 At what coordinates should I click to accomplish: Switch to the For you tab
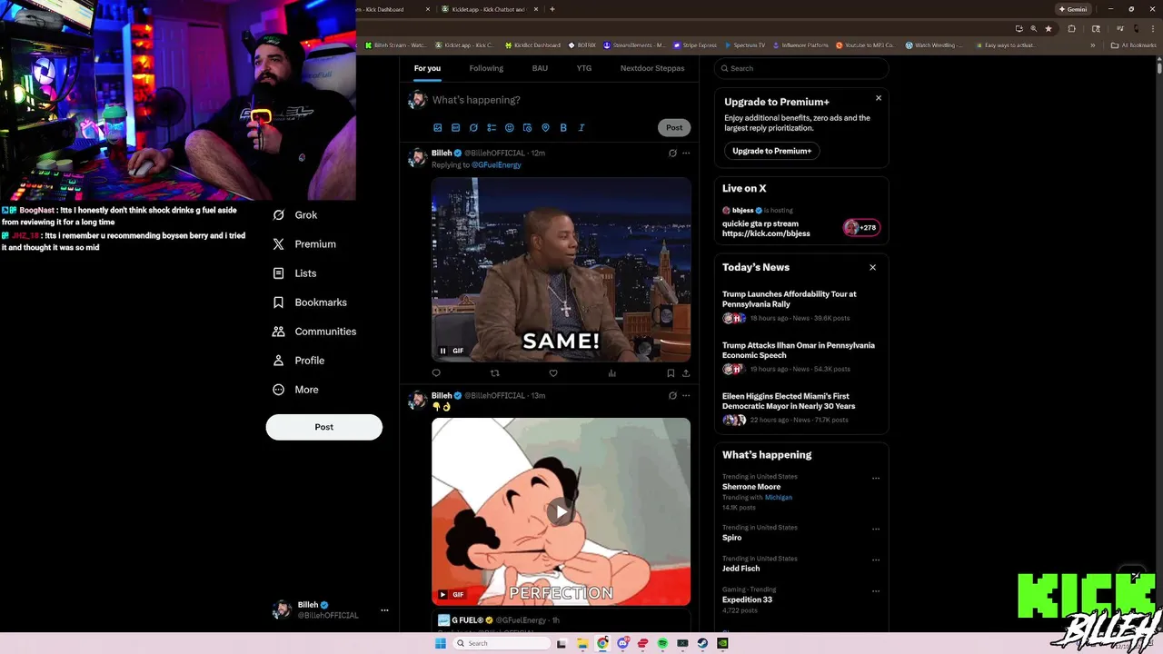(427, 68)
